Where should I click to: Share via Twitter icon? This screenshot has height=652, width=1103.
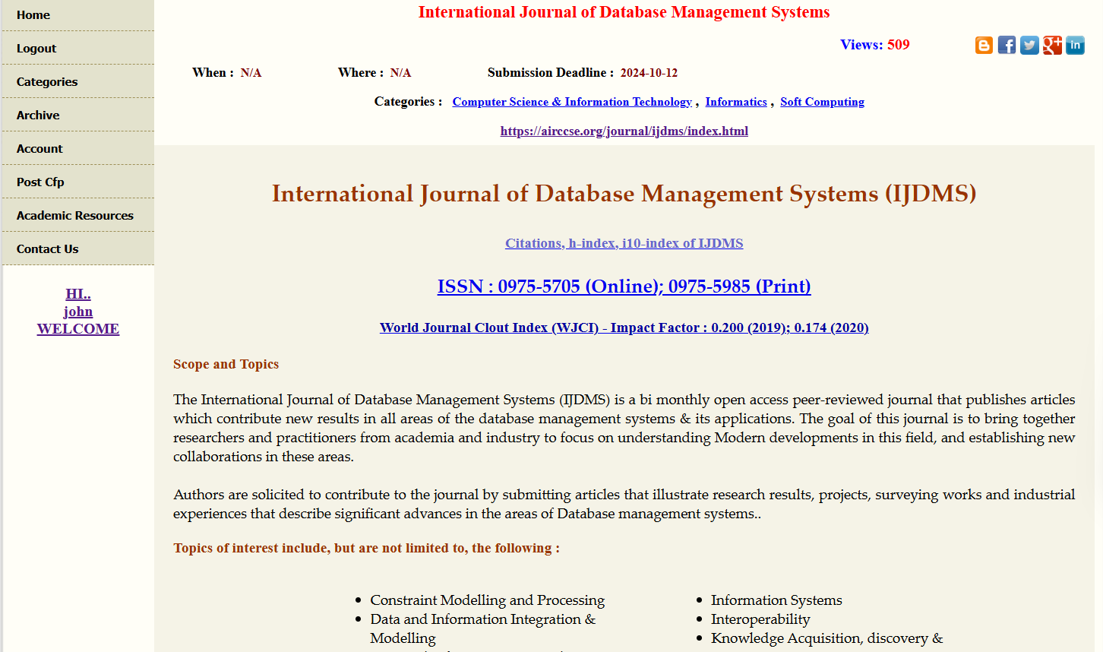point(1029,46)
